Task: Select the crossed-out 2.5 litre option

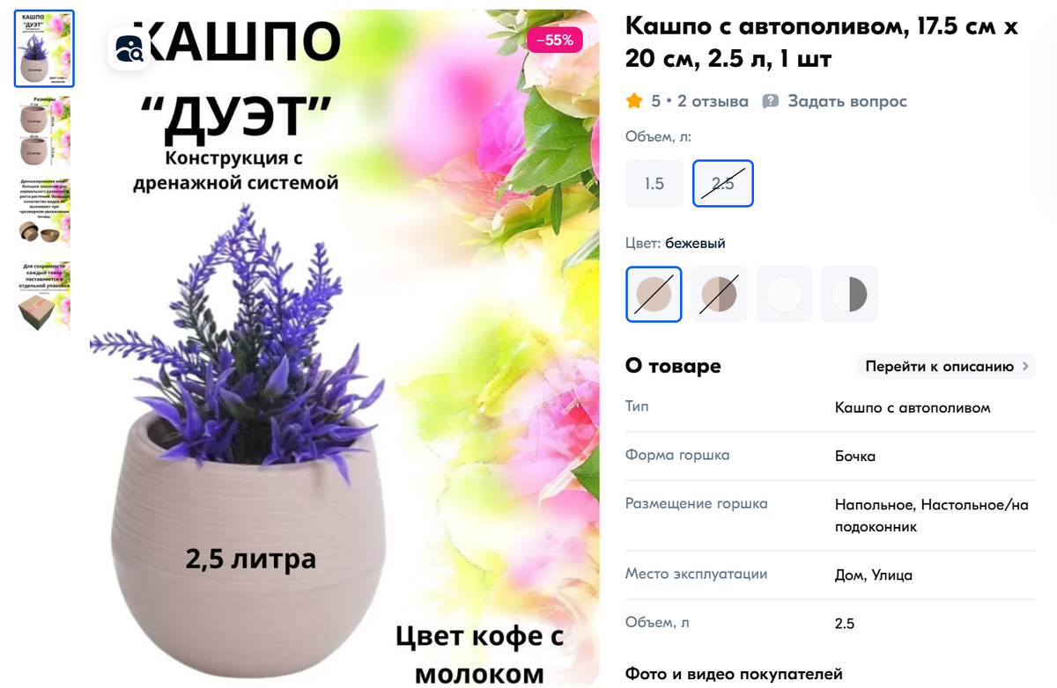Action: pyautogui.click(x=723, y=184)
